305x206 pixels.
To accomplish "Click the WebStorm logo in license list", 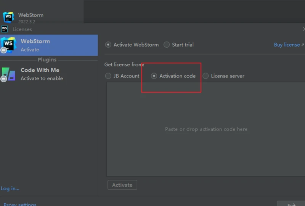I will 8,45.
